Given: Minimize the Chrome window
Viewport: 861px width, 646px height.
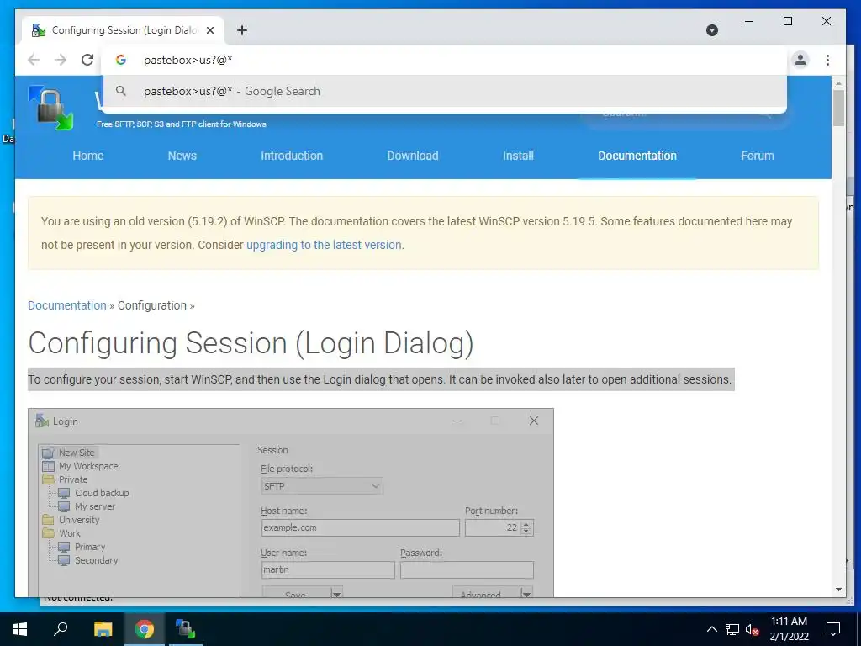Looking at the screenshot, I should 749,21.
